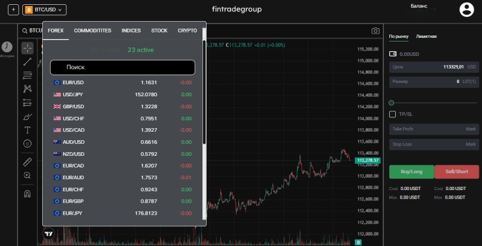Select EUR/CHF from the list
The width and height of the screenshot is (482, 246).
click(x=123, y=189)
